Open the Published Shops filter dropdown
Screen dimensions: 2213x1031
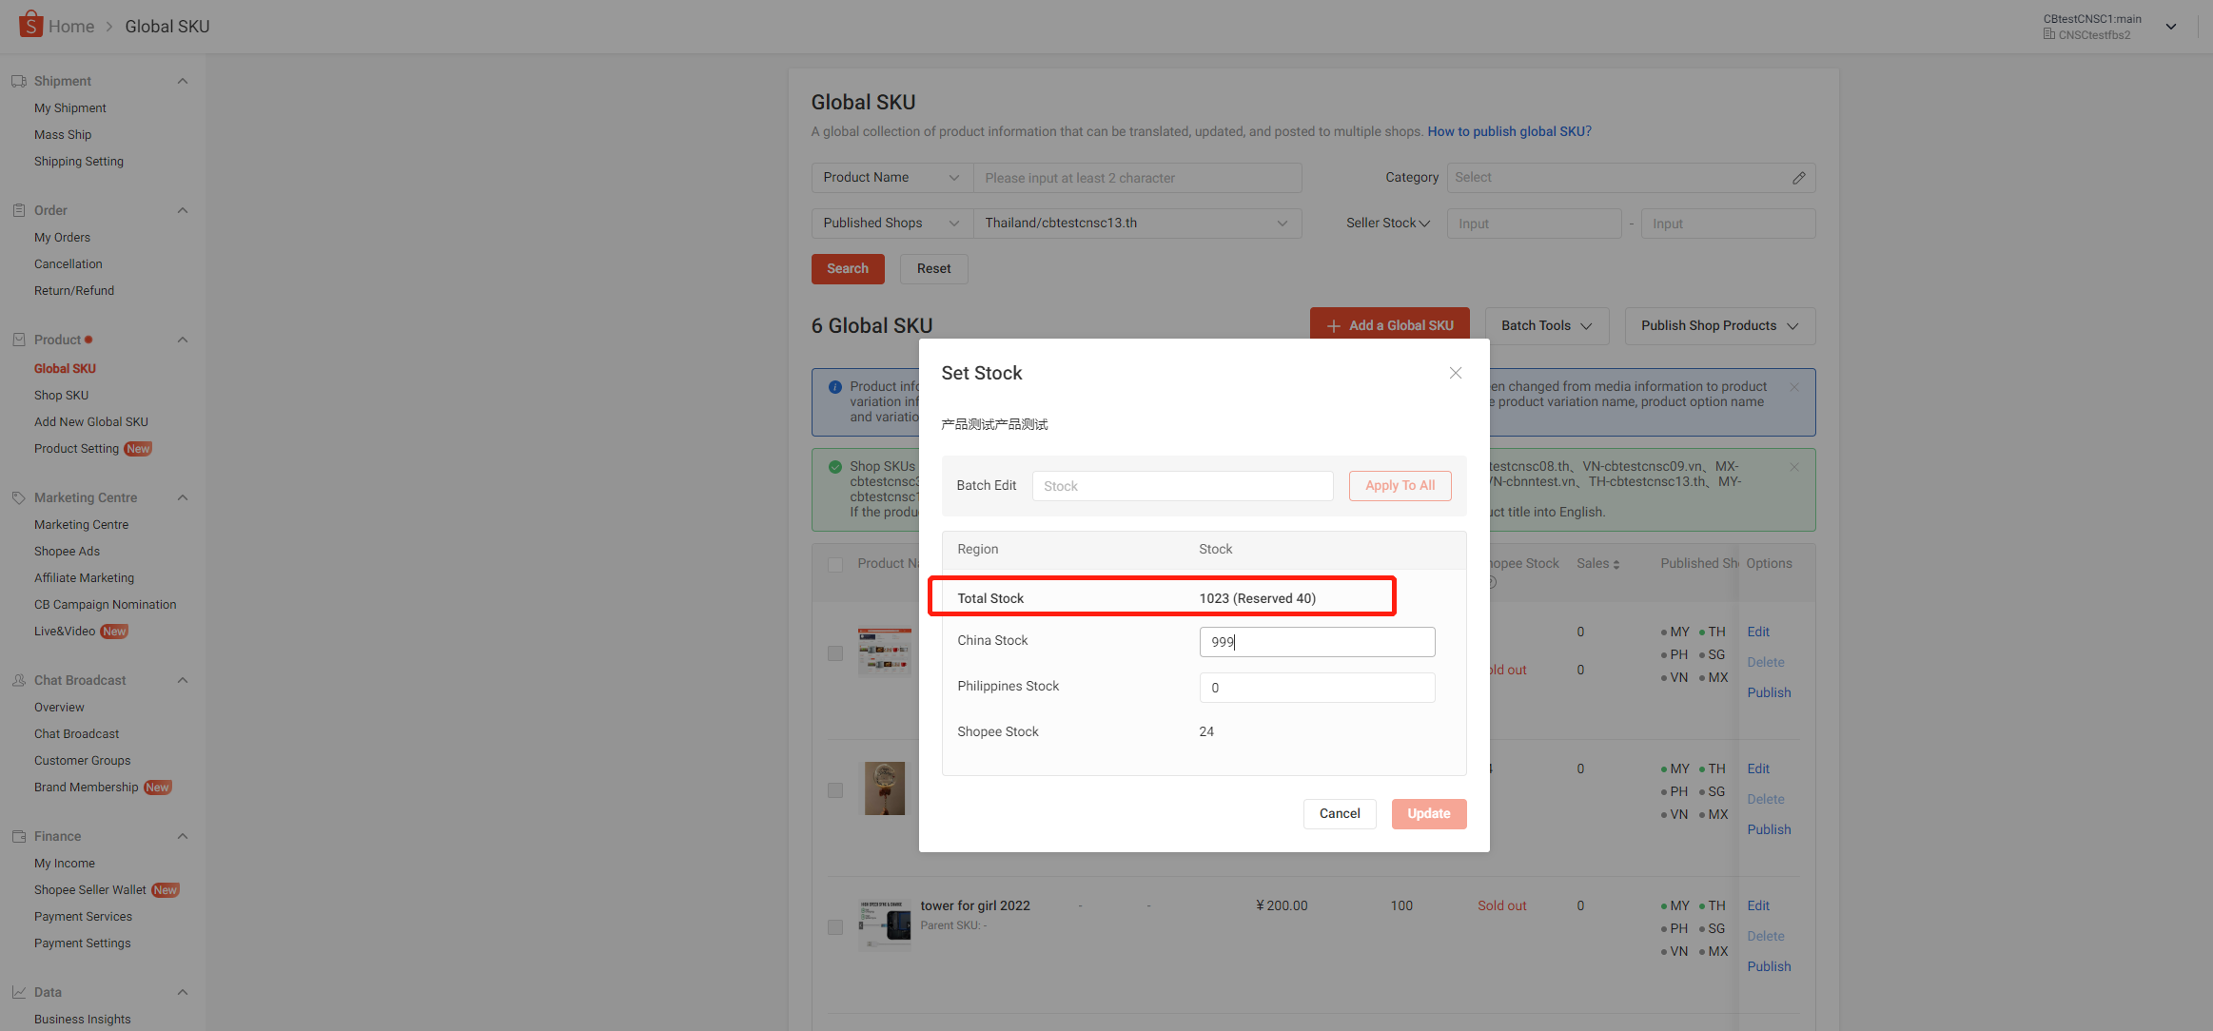(891, 224)
